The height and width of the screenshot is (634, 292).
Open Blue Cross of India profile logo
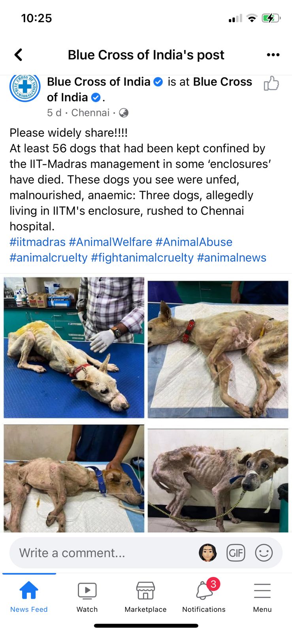[25, 87]
